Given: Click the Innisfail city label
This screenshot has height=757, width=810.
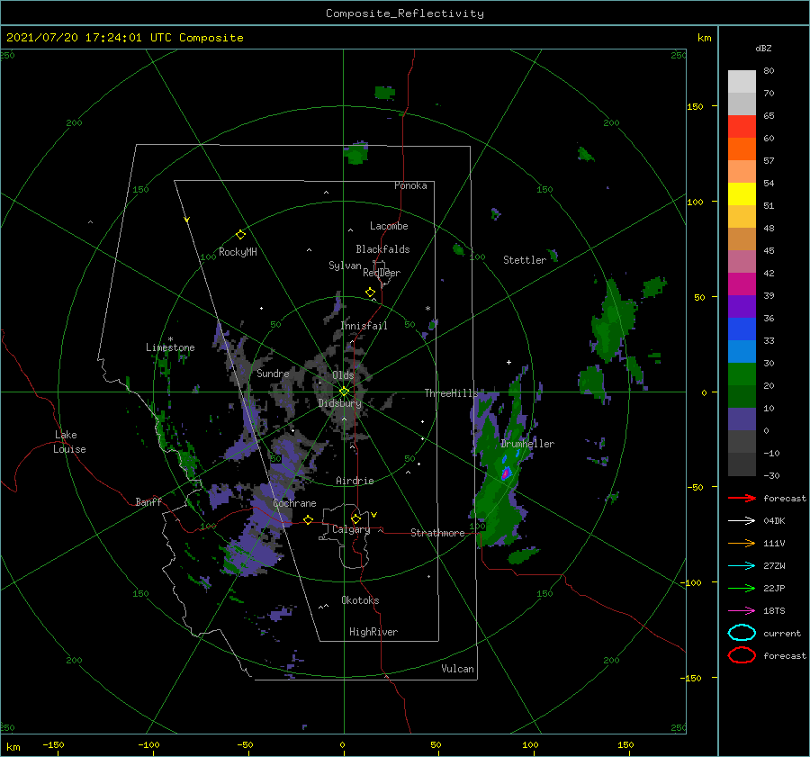Looking at the screenshot, I should 364,326.
